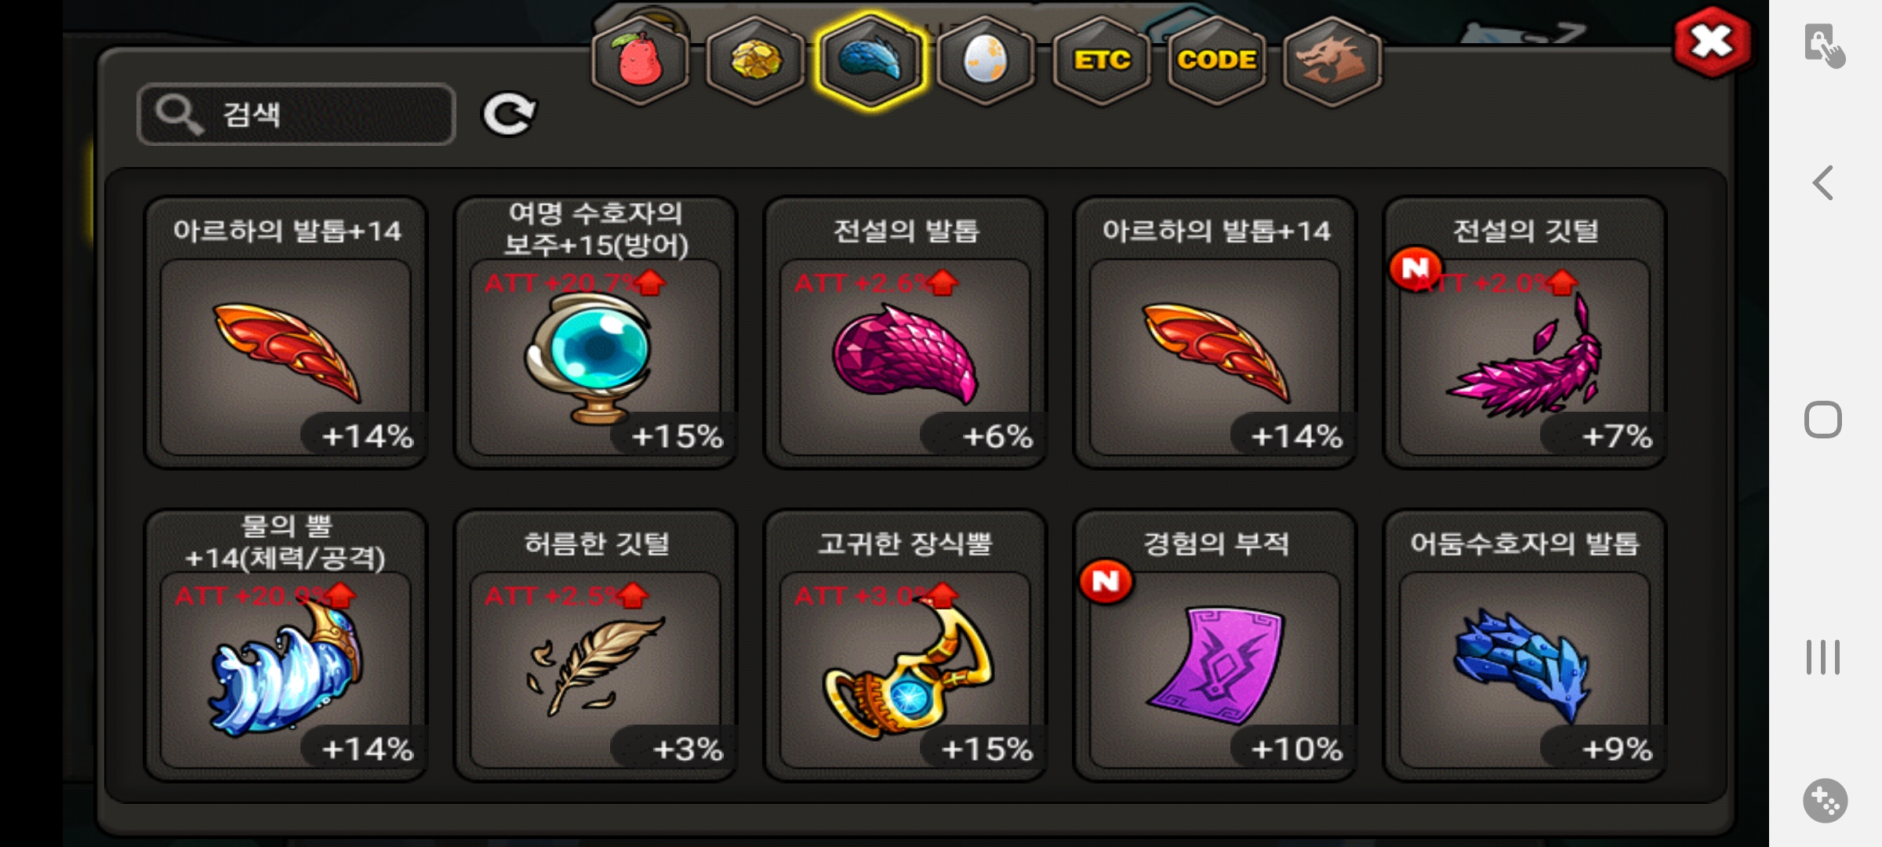Switch to the gold nugget category tab
1882x847 pixels.
point(755,61)
